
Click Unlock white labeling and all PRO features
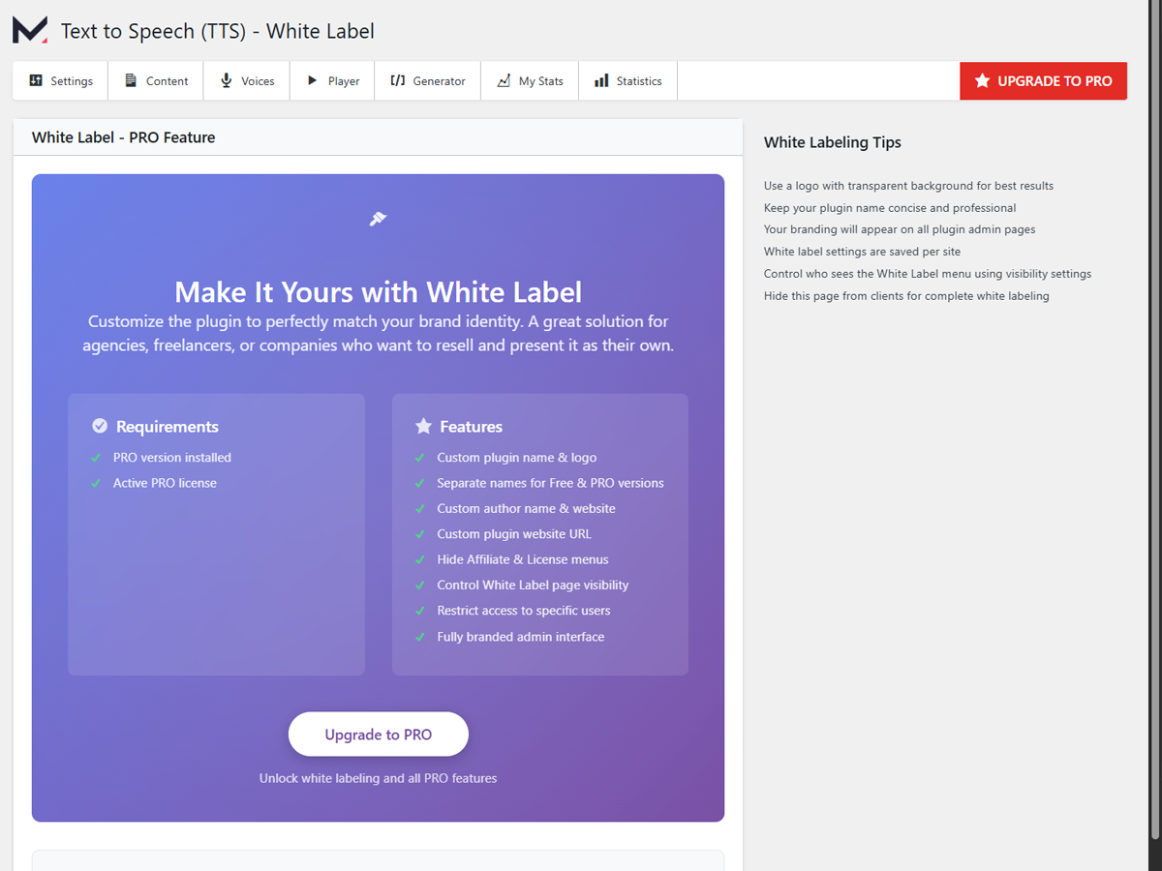378,778
